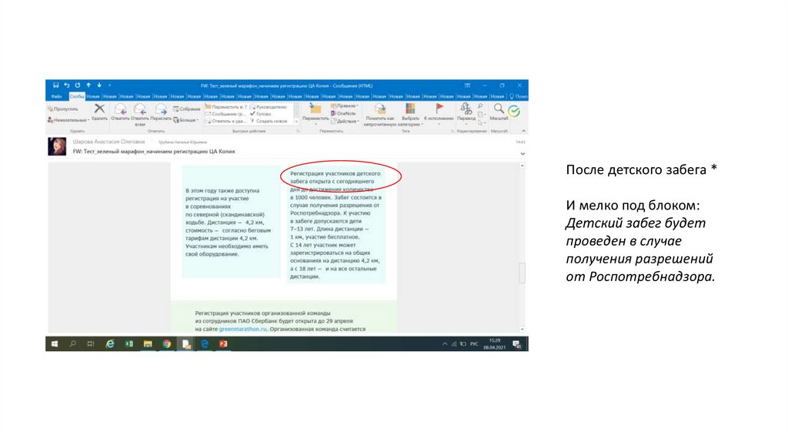Screen dimensions: 788x442
Task: Click the Удалить delete X icon
Action: coord(99,109)
